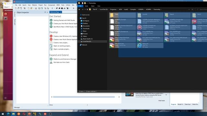Switch to the Data Explorer bottom tab

pyautogui.click(x=188, y=104)
